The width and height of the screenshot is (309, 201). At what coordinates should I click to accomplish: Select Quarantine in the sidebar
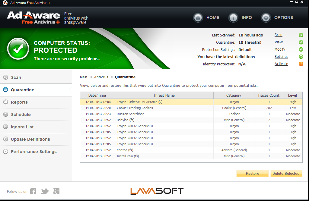(36, 90)
